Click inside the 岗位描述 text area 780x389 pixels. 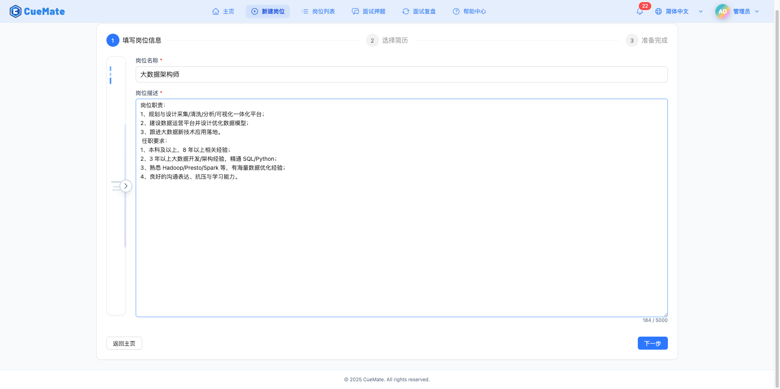pyautogui.click(x=401, y=207)
